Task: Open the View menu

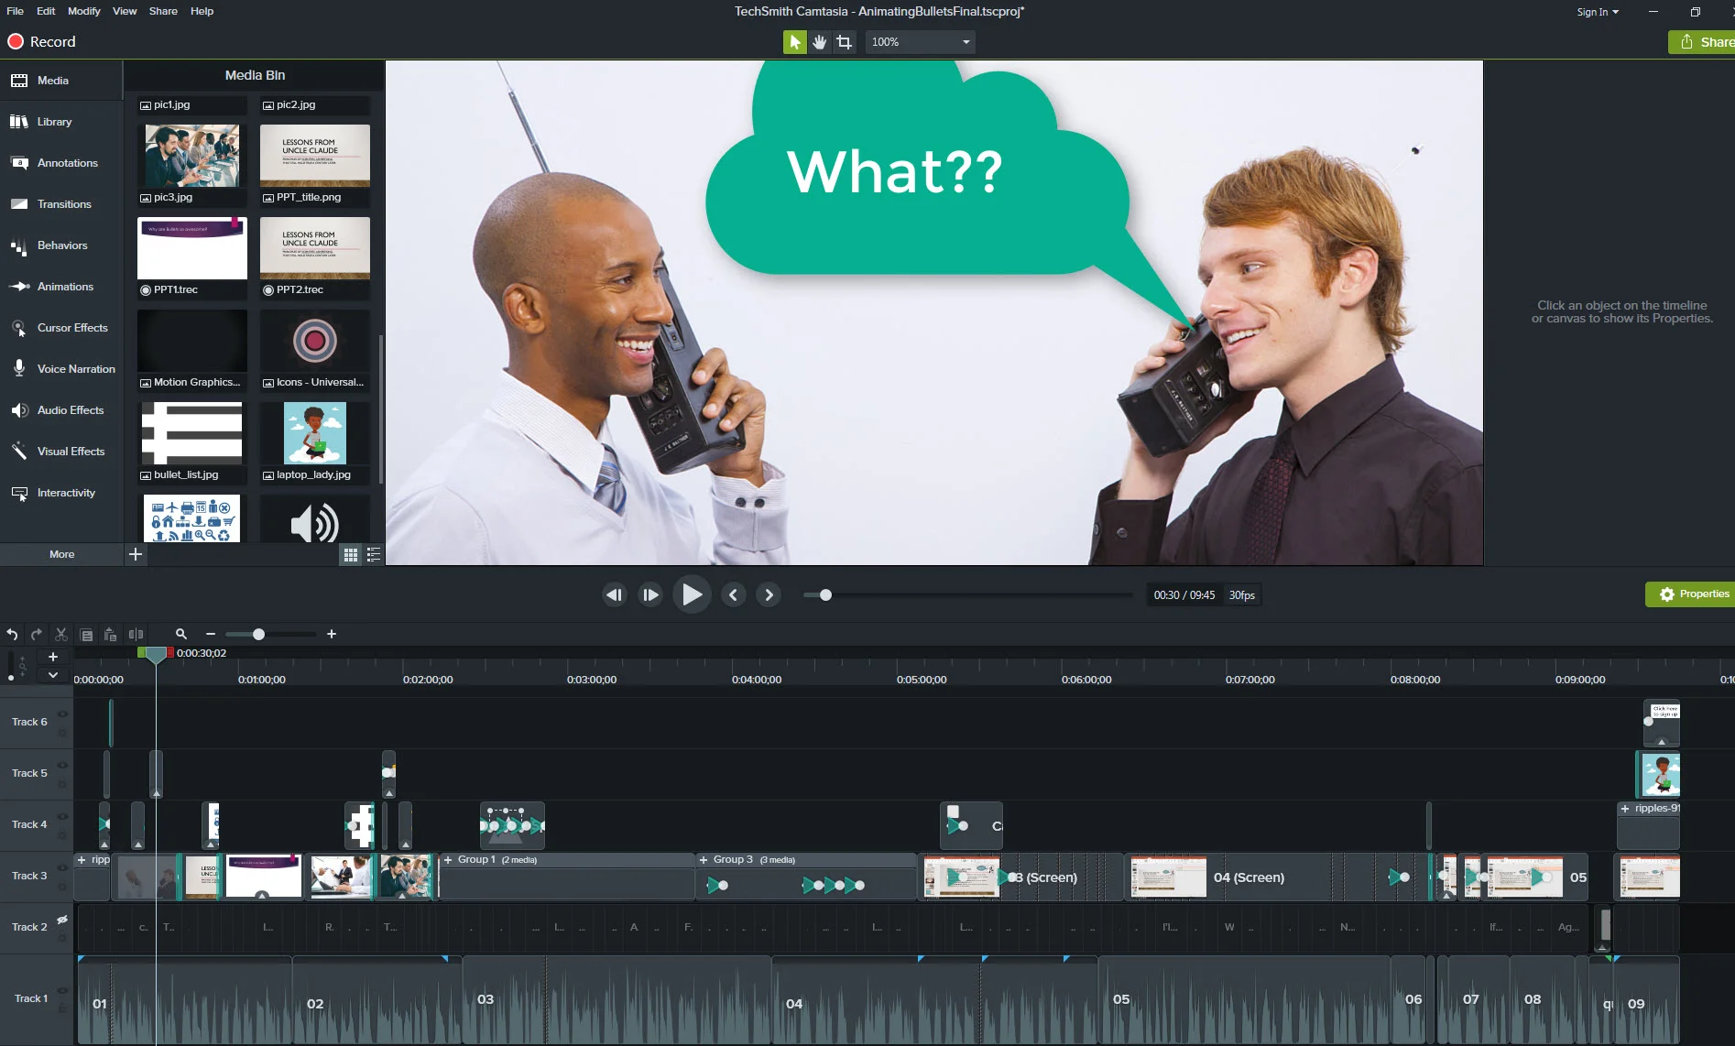Action: (125, 11)
